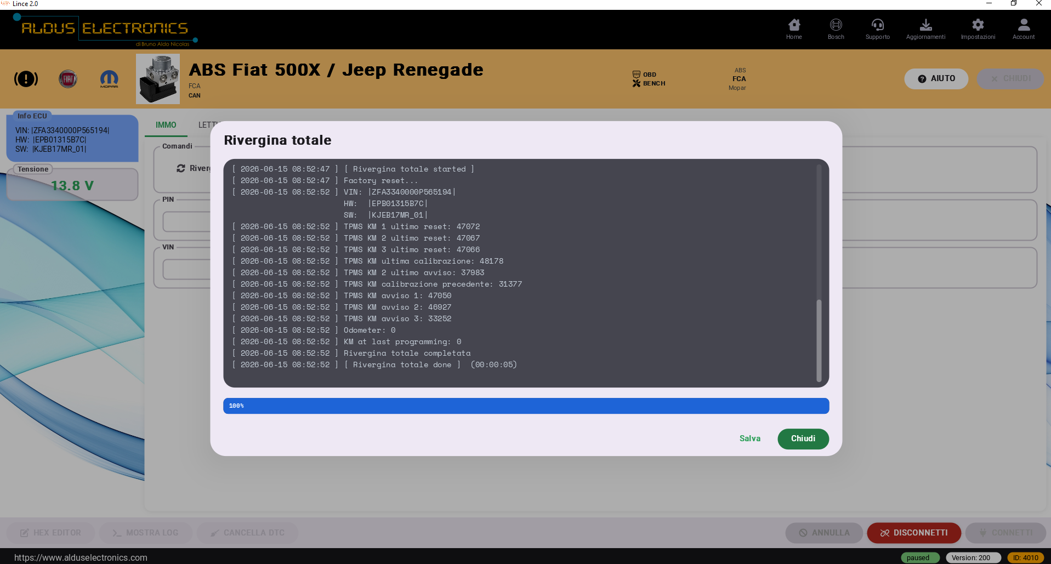Viewport: 1051px width, 564px height.
Task: Click the ANNULLA button
Action: (x=824, y=533)
